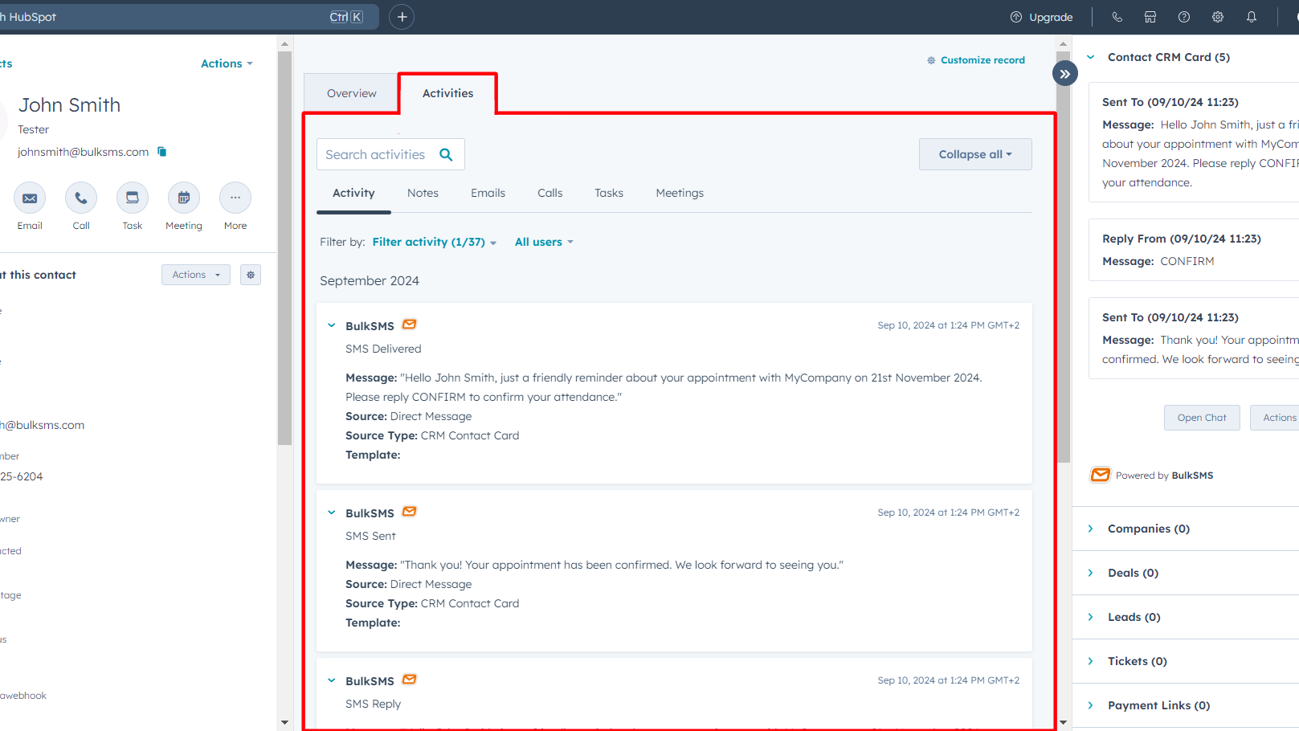The height and width of the screenshot is (731, 1299).
Task: Click the Call phone icon for contact
Action: (81, 198)
